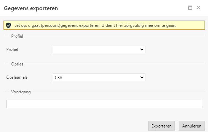This screenshot has height=132, width=208.
Task: Click the chevron arrow of the Profiel combo box
Action: tap(142, 49)
